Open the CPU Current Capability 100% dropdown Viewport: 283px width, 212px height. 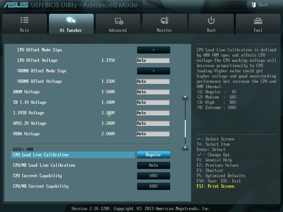[154, 176]
